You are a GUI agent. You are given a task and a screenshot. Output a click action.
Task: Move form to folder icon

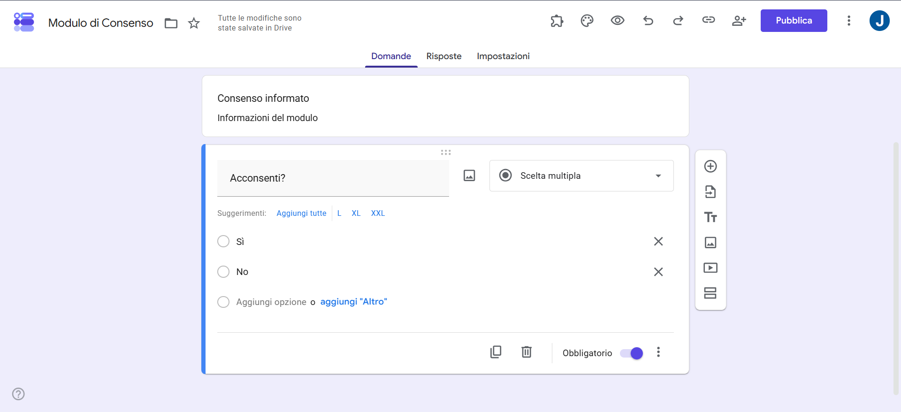click(171, 23)
